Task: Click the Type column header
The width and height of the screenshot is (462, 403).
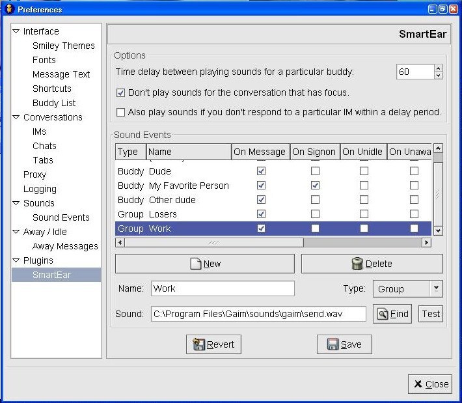Action: (131, 152)
